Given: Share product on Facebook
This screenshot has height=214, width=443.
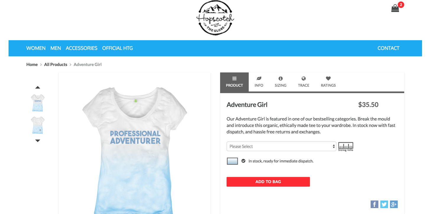Looking at the screenshot, I should (x=374, y=204).
